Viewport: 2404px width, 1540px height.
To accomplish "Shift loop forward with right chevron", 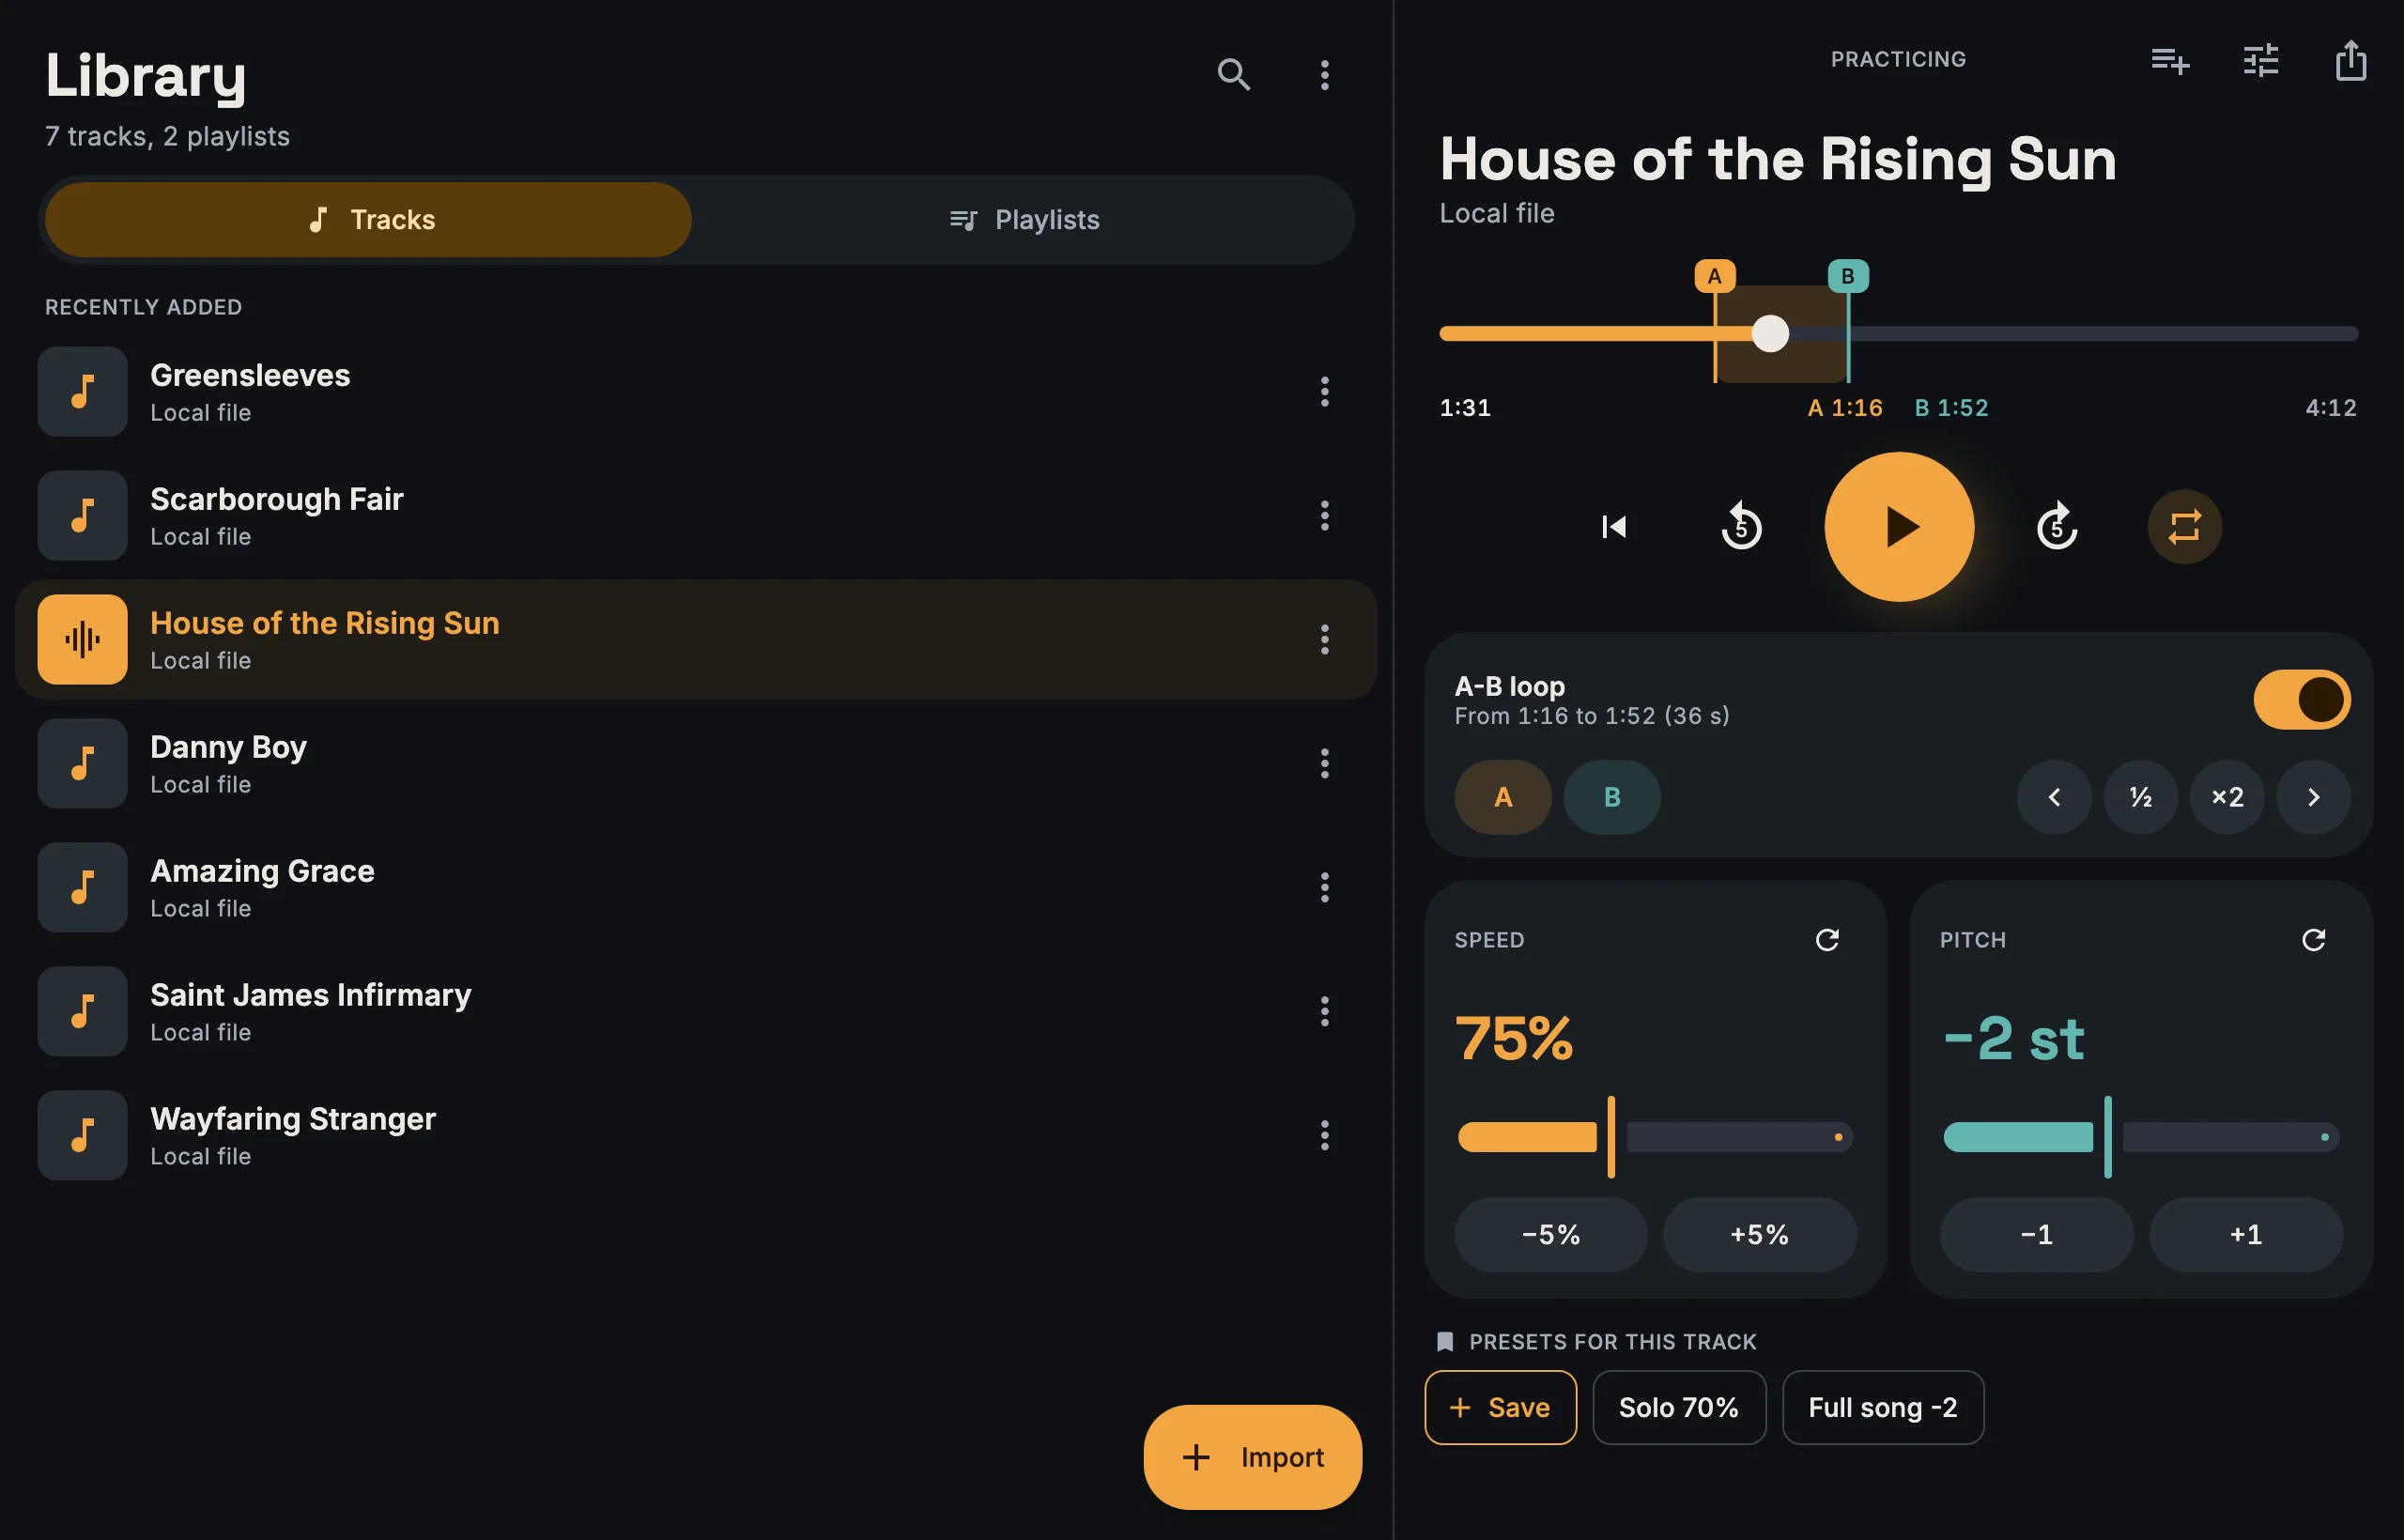I will click(2312, 797).
